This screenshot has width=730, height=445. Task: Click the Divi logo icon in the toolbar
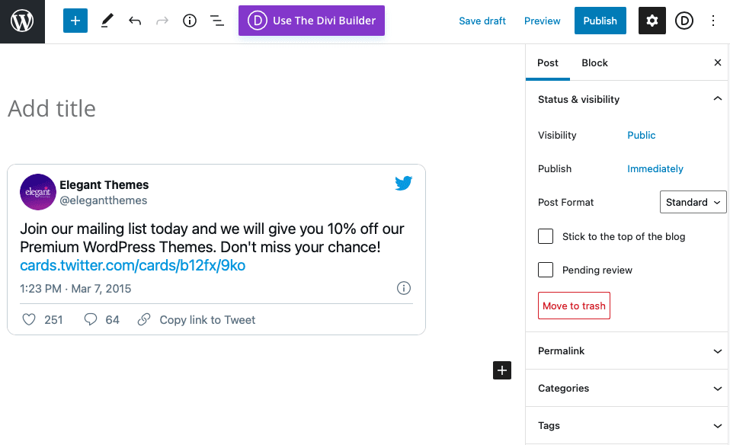point(684,21)
